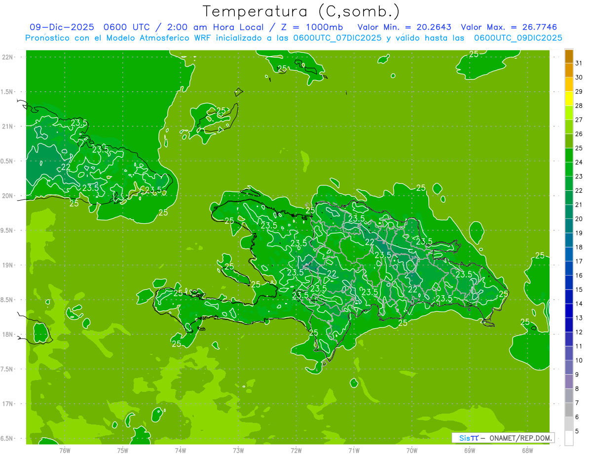Click the '21N' latitude axis label
Viewport: 592px width, 457px height.
tap(7, 126)
